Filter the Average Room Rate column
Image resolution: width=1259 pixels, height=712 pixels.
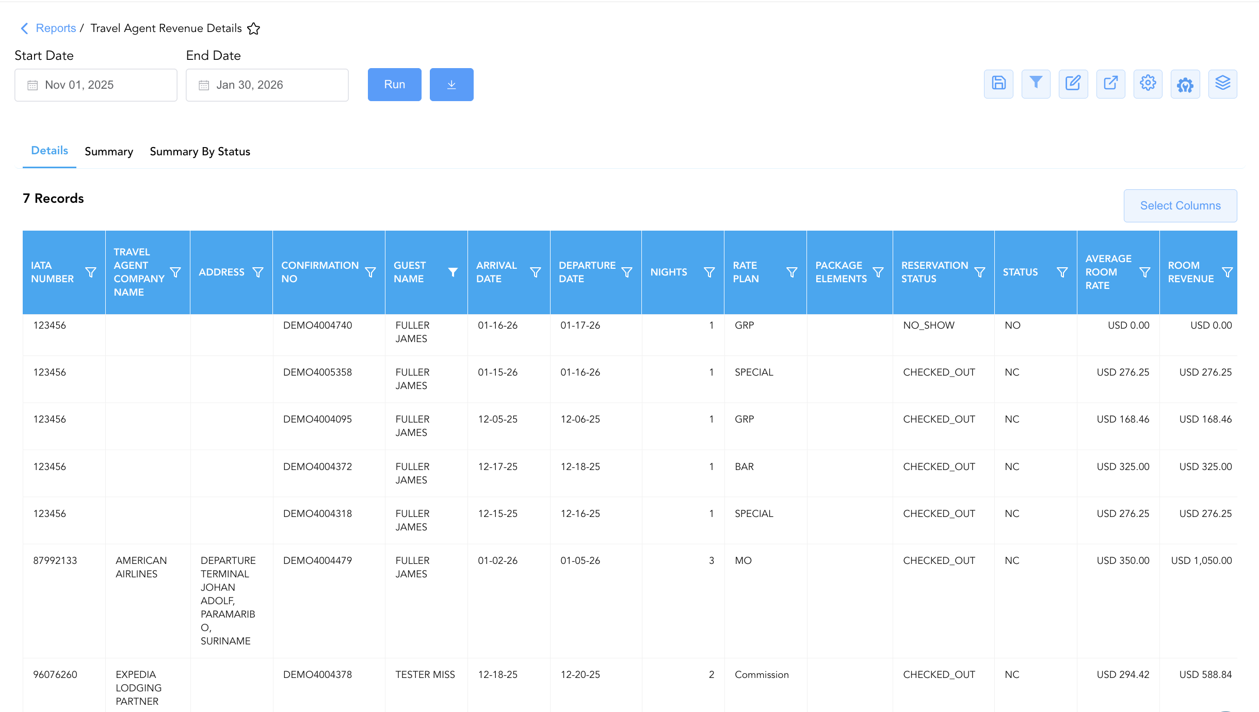(1145, 272)
